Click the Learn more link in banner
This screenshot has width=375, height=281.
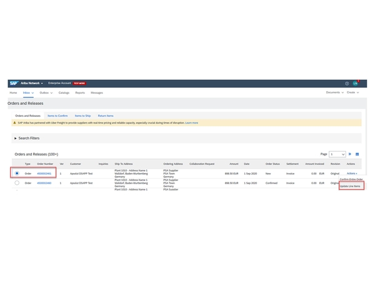(x=191, y=123)
